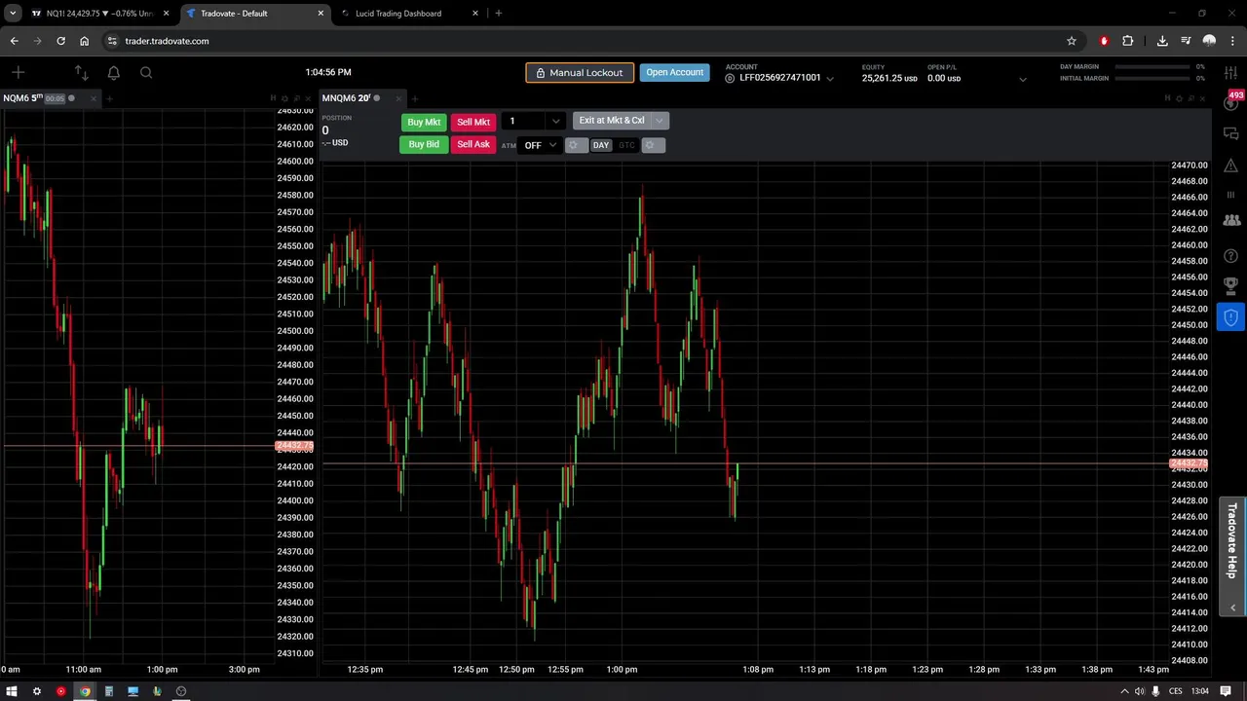1247x701 pixels.
Task: Open help question-mark sidebar icon
Action: [1231, 256]
